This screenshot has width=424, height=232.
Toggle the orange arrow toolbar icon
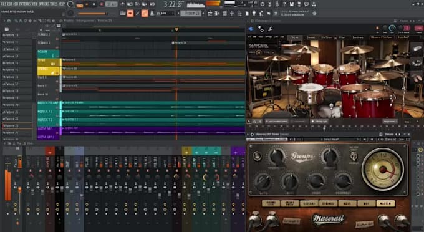coord(130,13)
